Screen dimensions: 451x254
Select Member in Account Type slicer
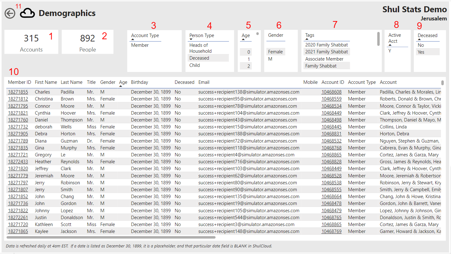[140, 45]
